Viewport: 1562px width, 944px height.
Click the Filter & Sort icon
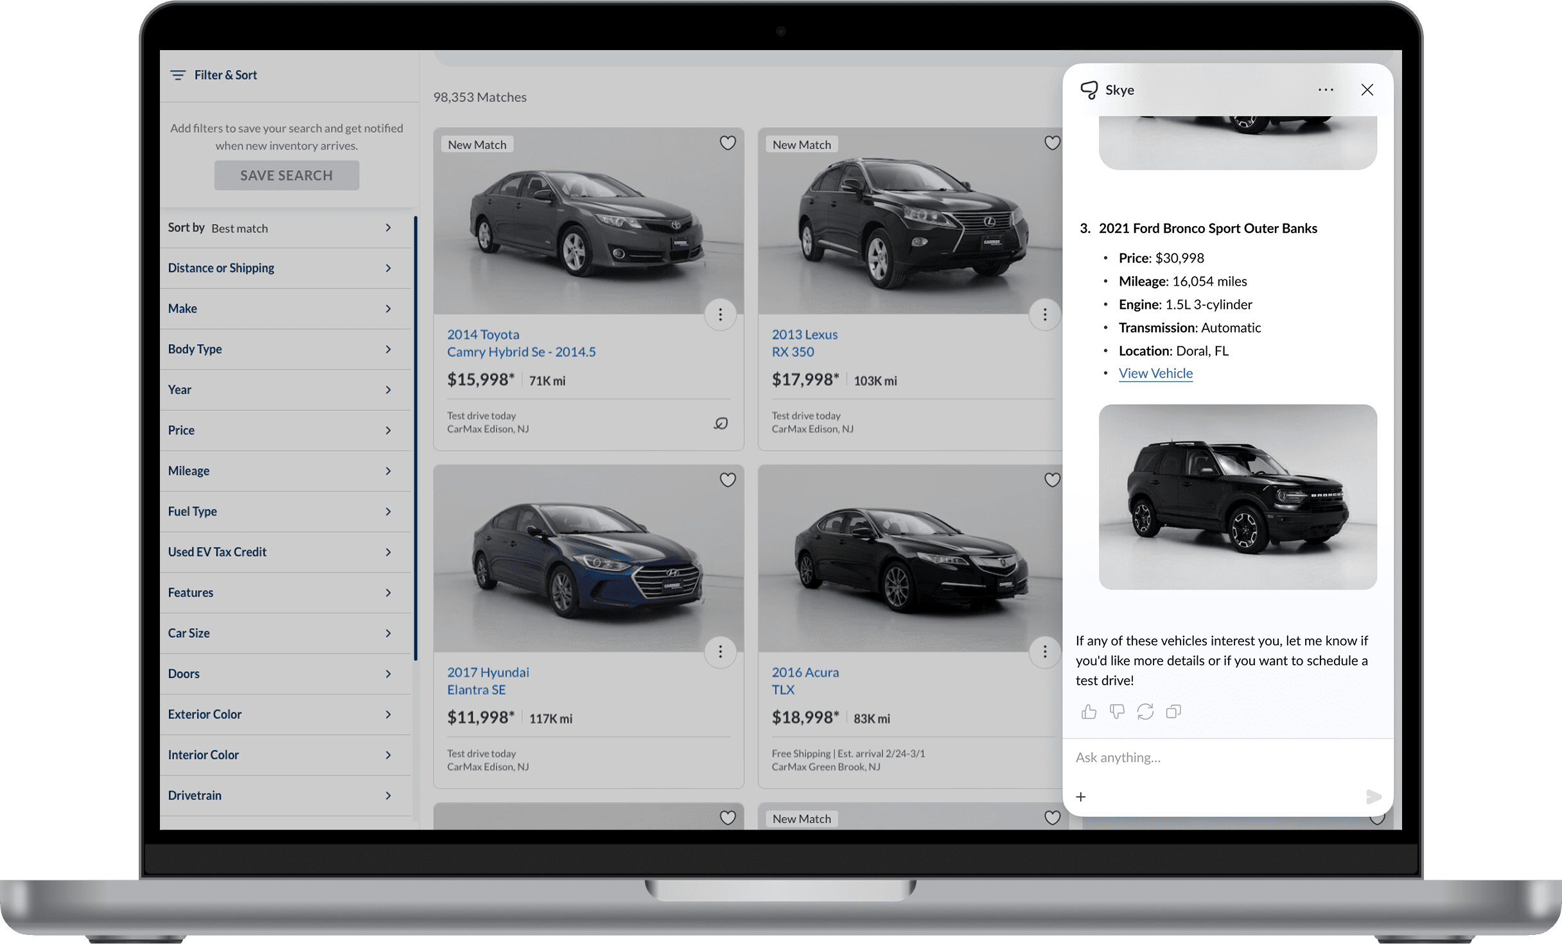coord(178,75)
